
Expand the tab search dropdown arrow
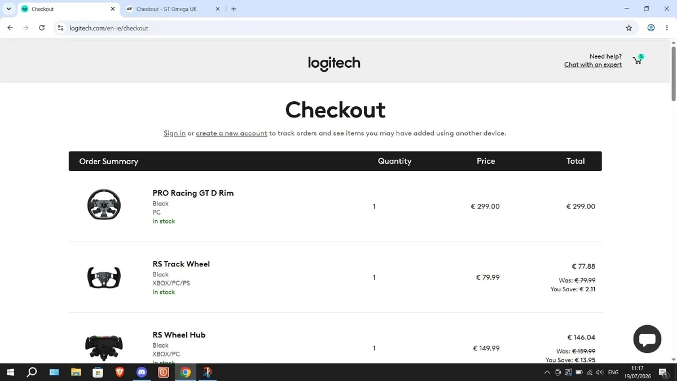8,9
